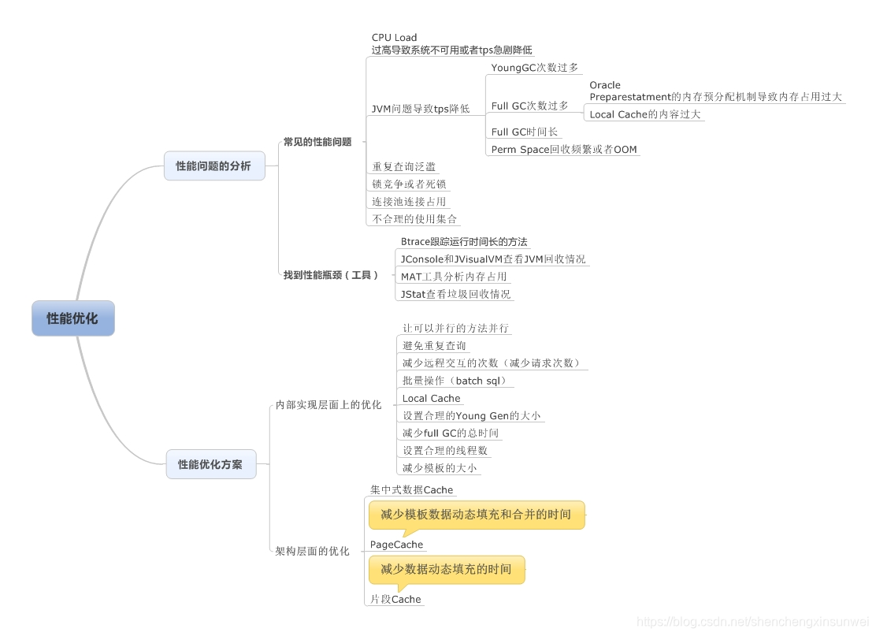Select the Oracle Preparestatment topic
876x636 pixels.
coord(715,91)
